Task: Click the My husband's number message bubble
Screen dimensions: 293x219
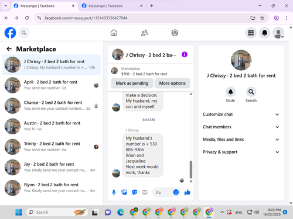Action: coord(143,155)
